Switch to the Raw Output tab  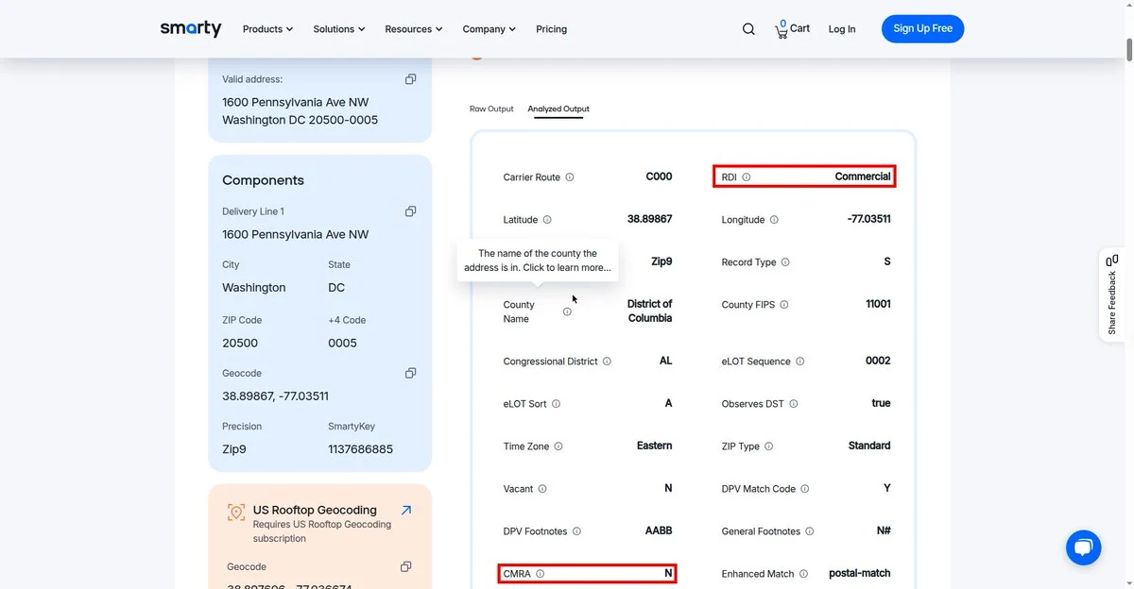(491, 109)
